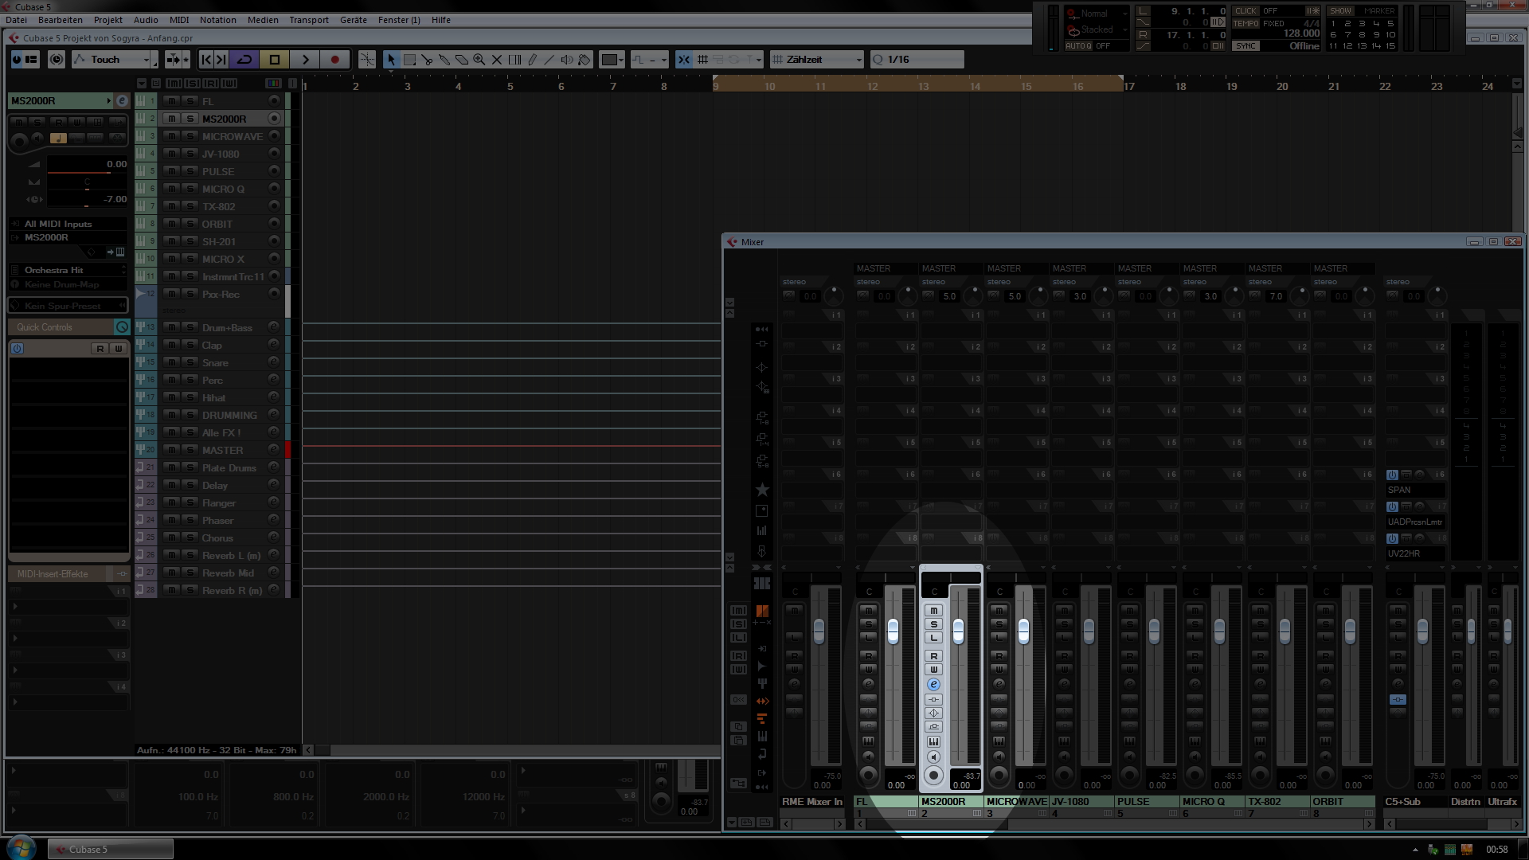
Task: Select the PULSE track in track list
Action: tap(218, 171)
